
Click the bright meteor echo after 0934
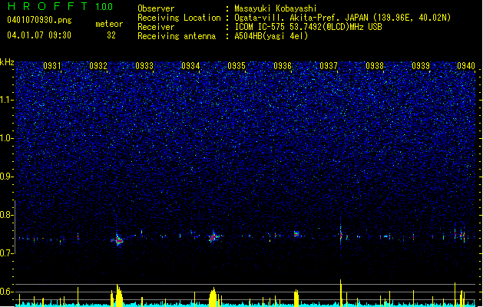(x=213, y=237)
